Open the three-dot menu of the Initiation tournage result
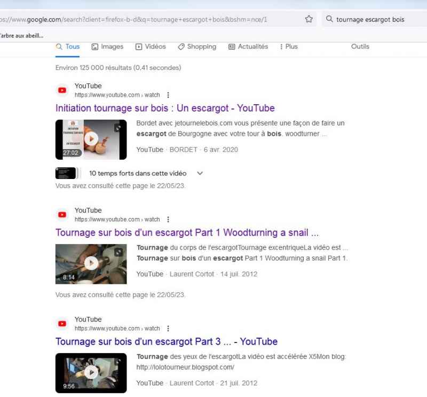 pos(168,95)
